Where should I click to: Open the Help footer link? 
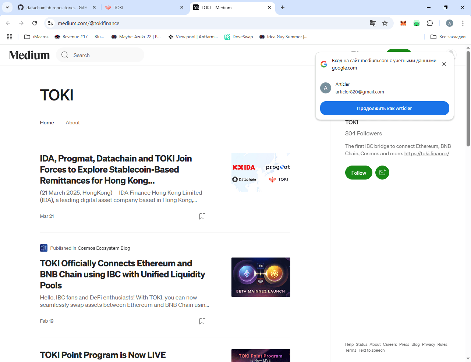coord(349,344)
